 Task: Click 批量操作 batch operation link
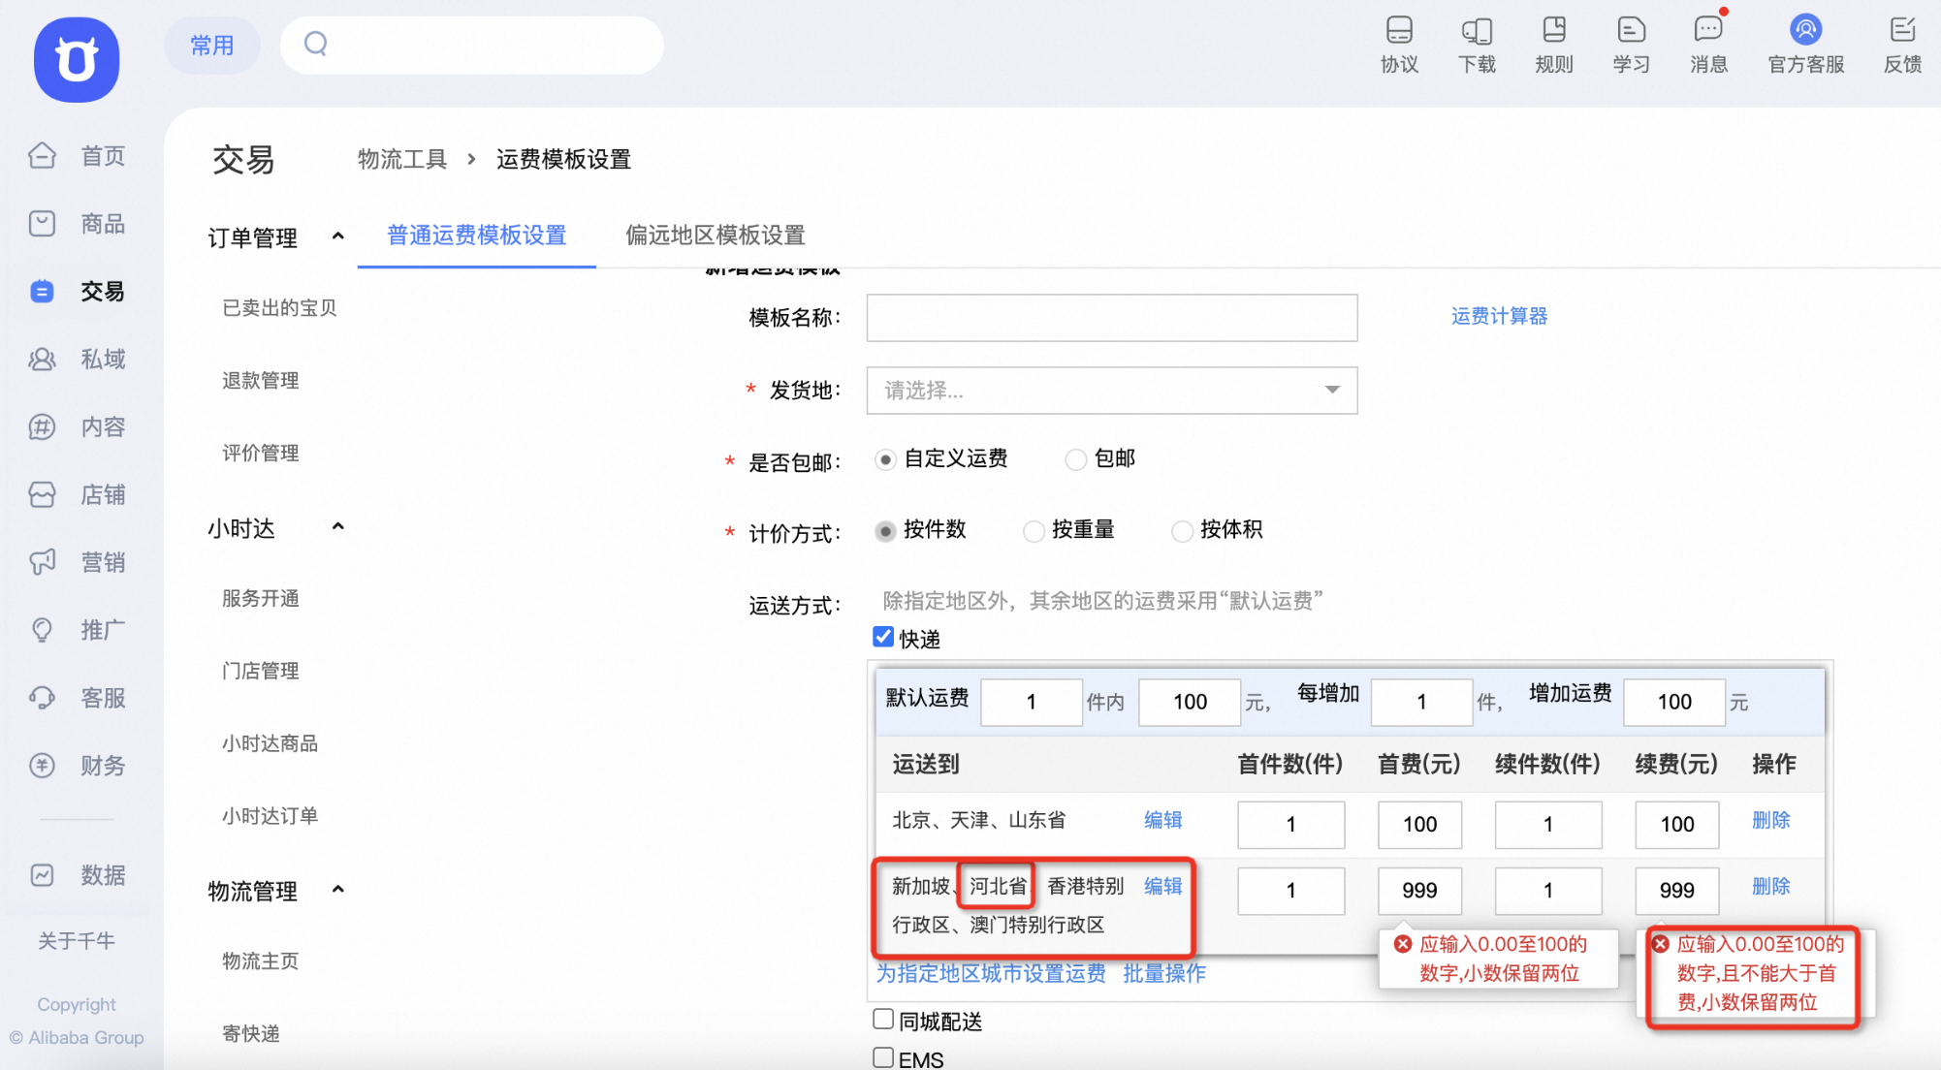point(1164,974)
